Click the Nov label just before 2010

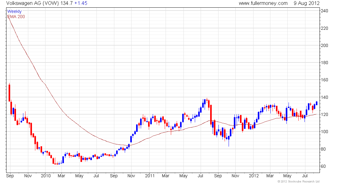pos(28,176)
